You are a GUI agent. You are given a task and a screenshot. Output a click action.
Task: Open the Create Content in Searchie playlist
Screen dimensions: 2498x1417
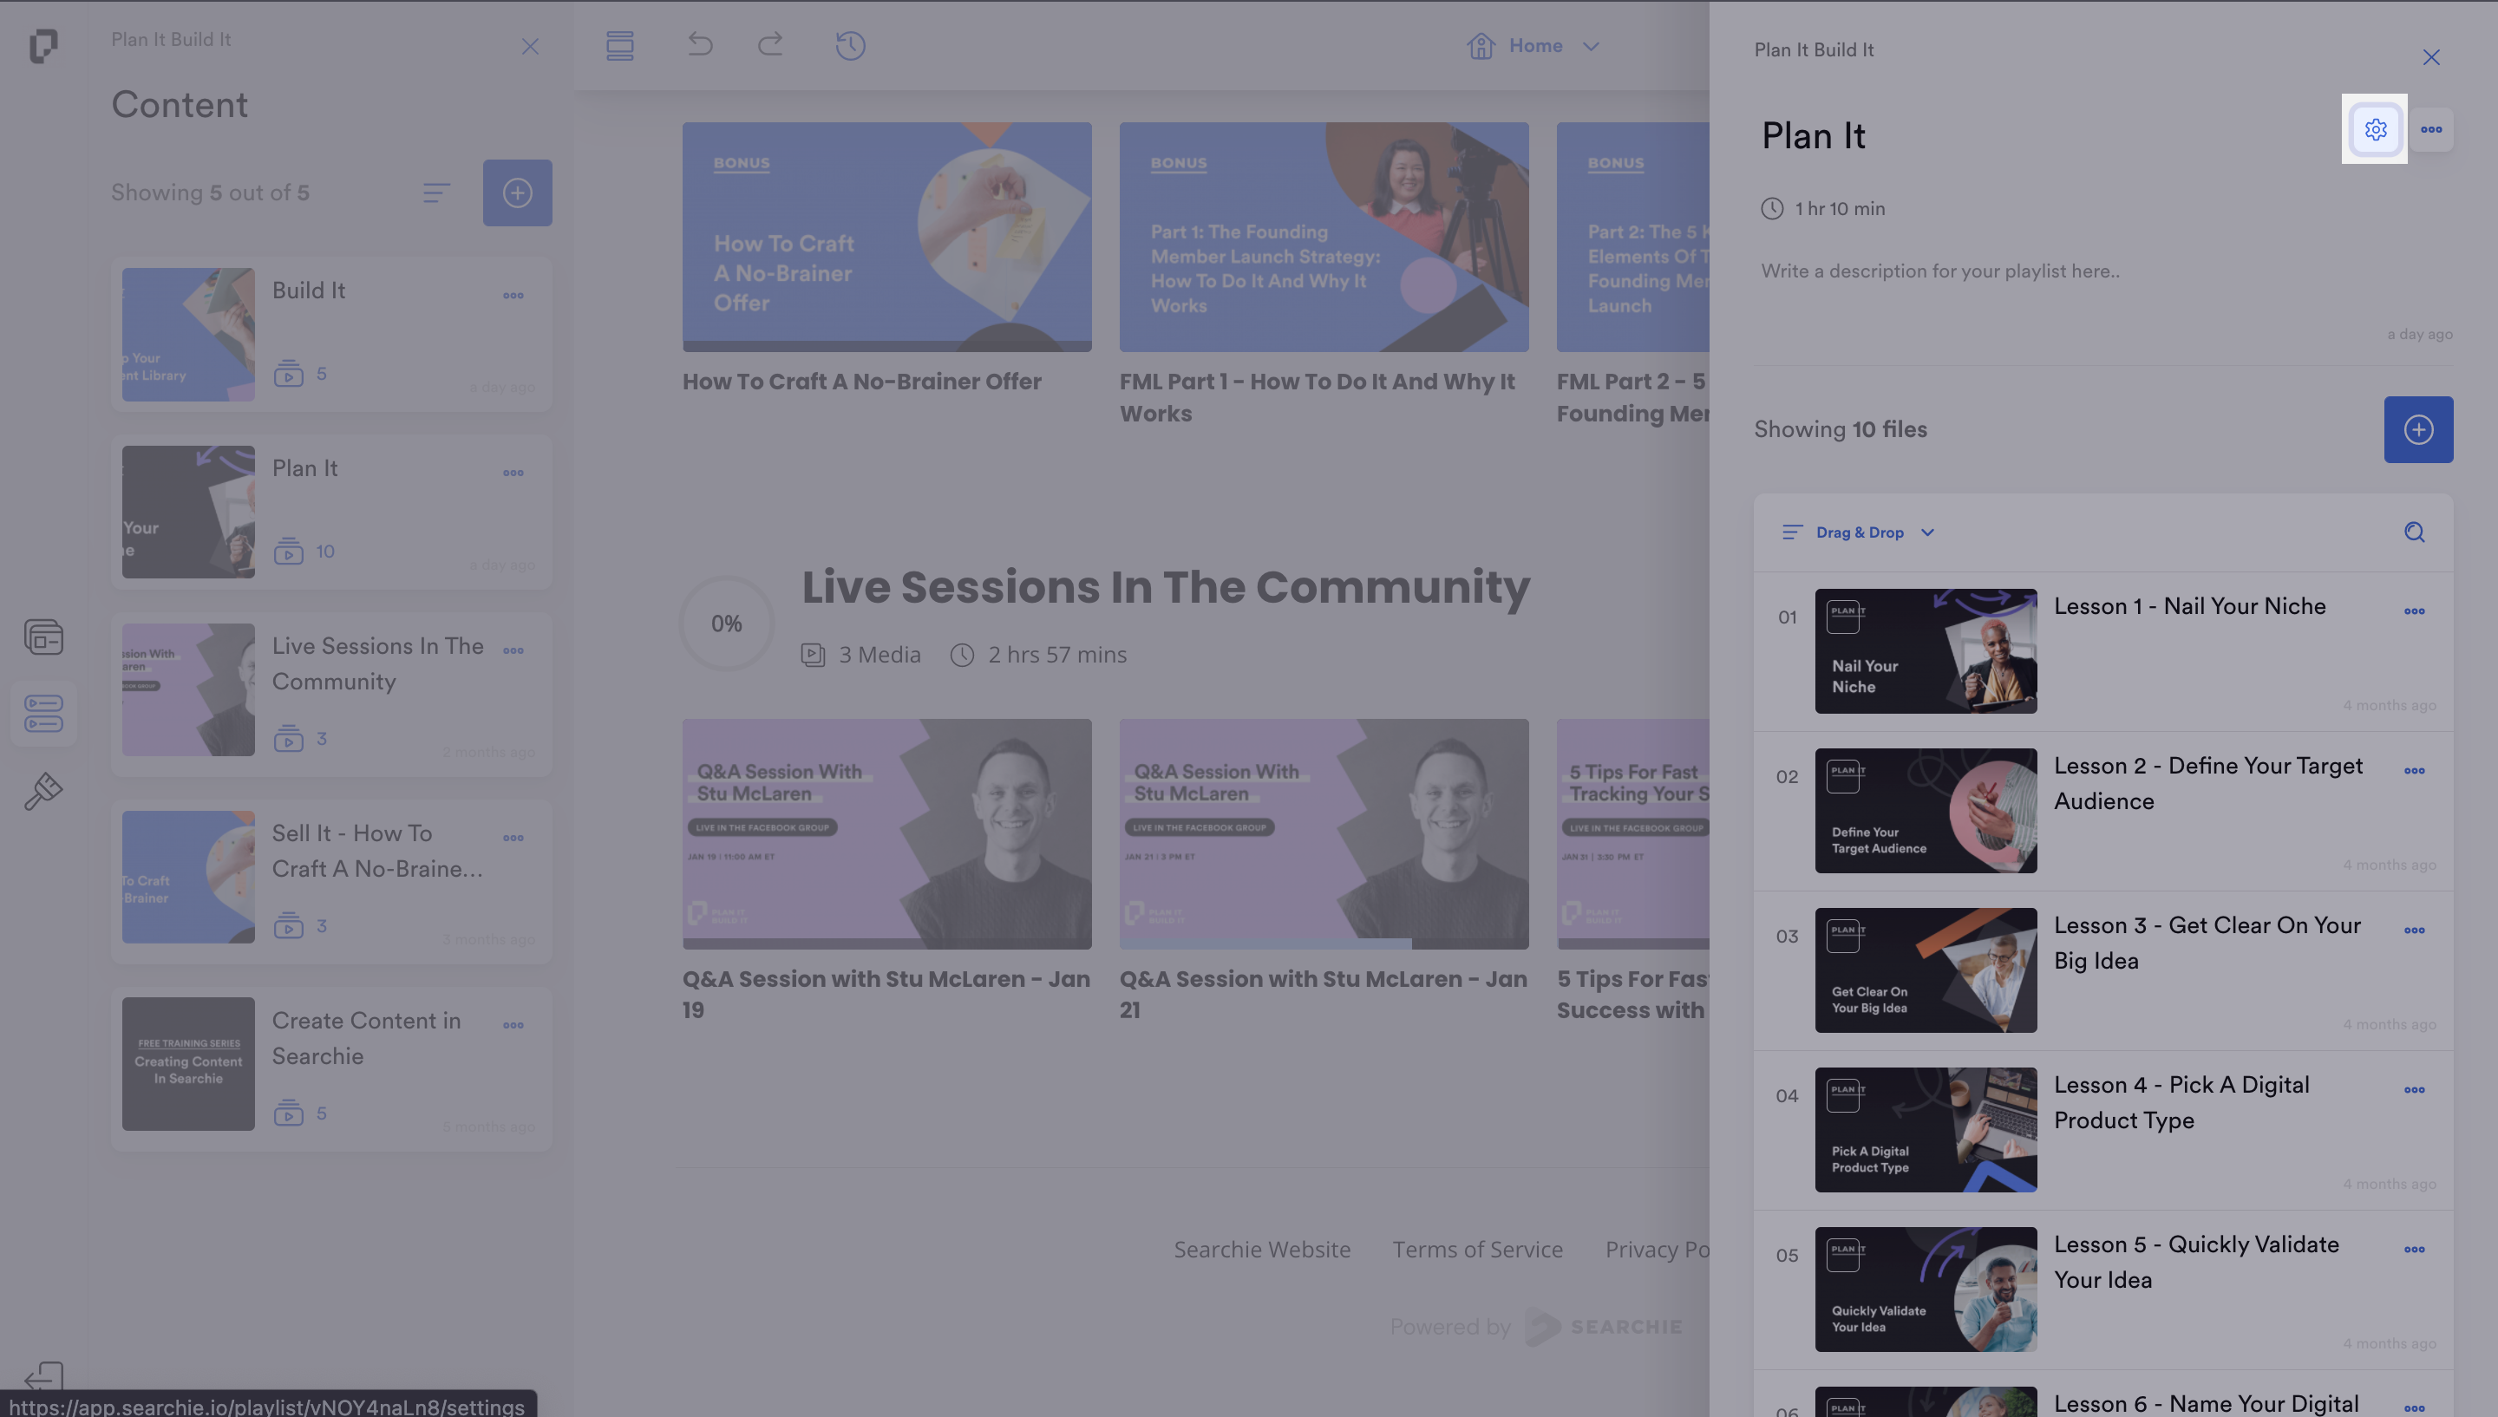[x=330, y=1068]
